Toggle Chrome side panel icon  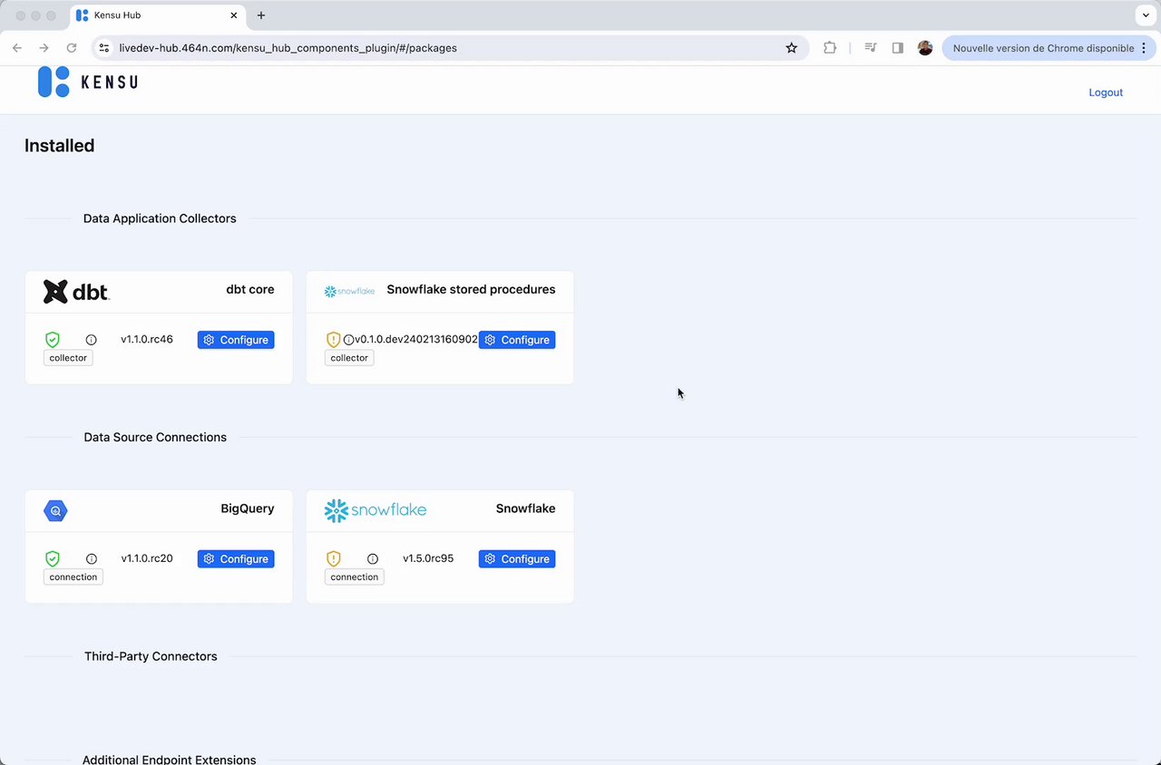898,48
